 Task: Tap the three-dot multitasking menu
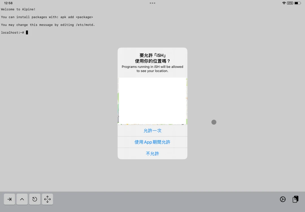(x=152, y=3)
